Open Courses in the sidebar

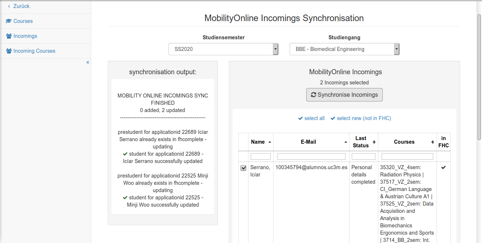click(x=20, y=21)
